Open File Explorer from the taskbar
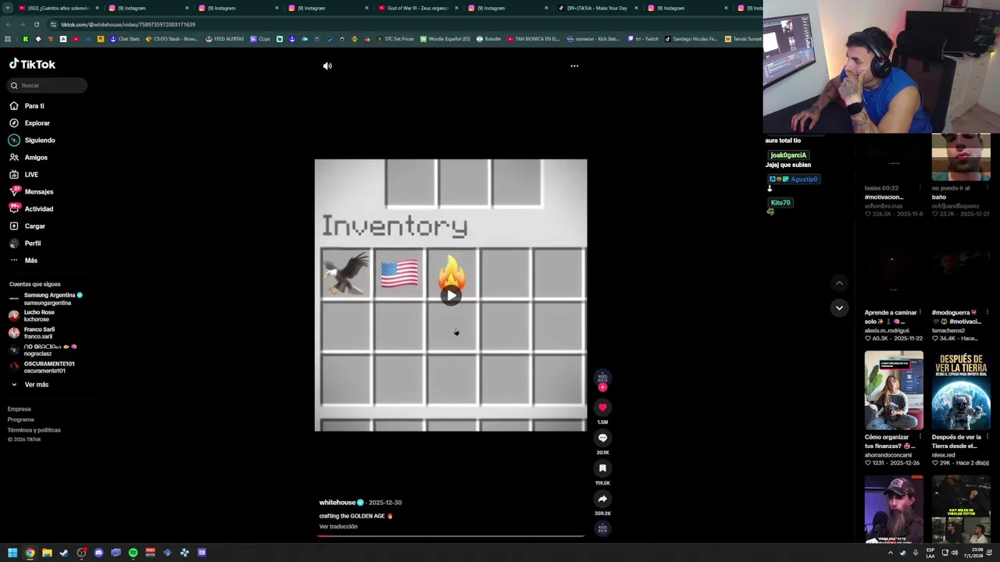The image size is (1000, 562). [47, 553]
